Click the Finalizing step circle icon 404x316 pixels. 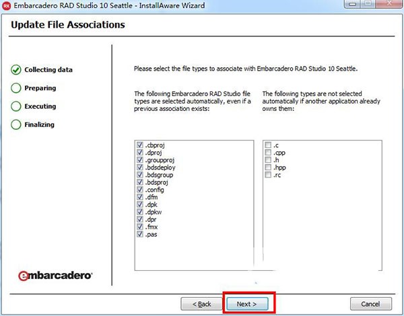coord(15,124)
